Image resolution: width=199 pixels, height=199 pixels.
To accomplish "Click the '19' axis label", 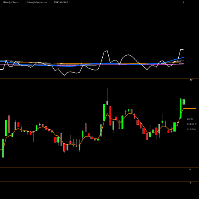I will pos(191,80).
